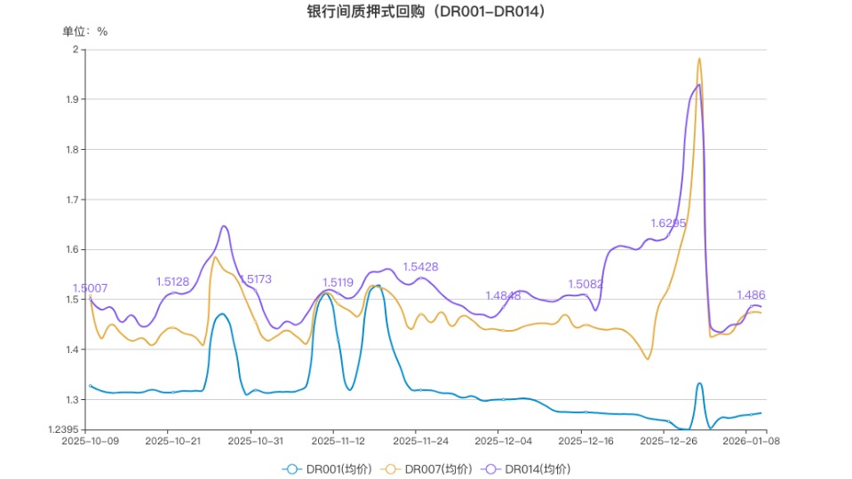This screenshot has height=479, width=852.
Task: Toggle the DR001(均价) legend text label
Action: click(338, 469)
